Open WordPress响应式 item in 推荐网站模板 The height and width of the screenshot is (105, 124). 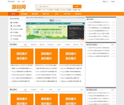pos(99,51)
